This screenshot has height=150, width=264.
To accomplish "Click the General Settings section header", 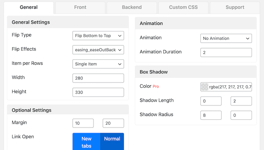I will (x=68, y=22).
